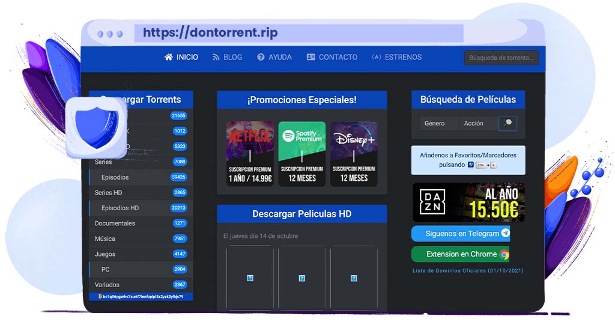Open the Juegos category

(141, 254)
